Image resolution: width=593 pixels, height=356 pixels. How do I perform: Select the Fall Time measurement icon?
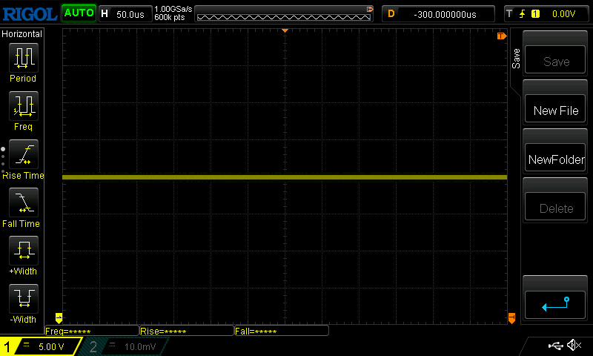[x=23, y=202]
